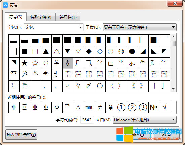Viewport: 185px width, 145px height.
Task: Open the 来自 Unicode encoding dropdown
Action: click(145, 120)
